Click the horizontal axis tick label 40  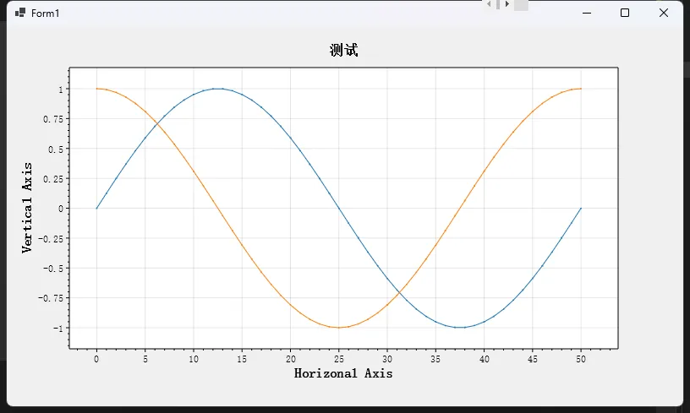click(x=484, y=359)
